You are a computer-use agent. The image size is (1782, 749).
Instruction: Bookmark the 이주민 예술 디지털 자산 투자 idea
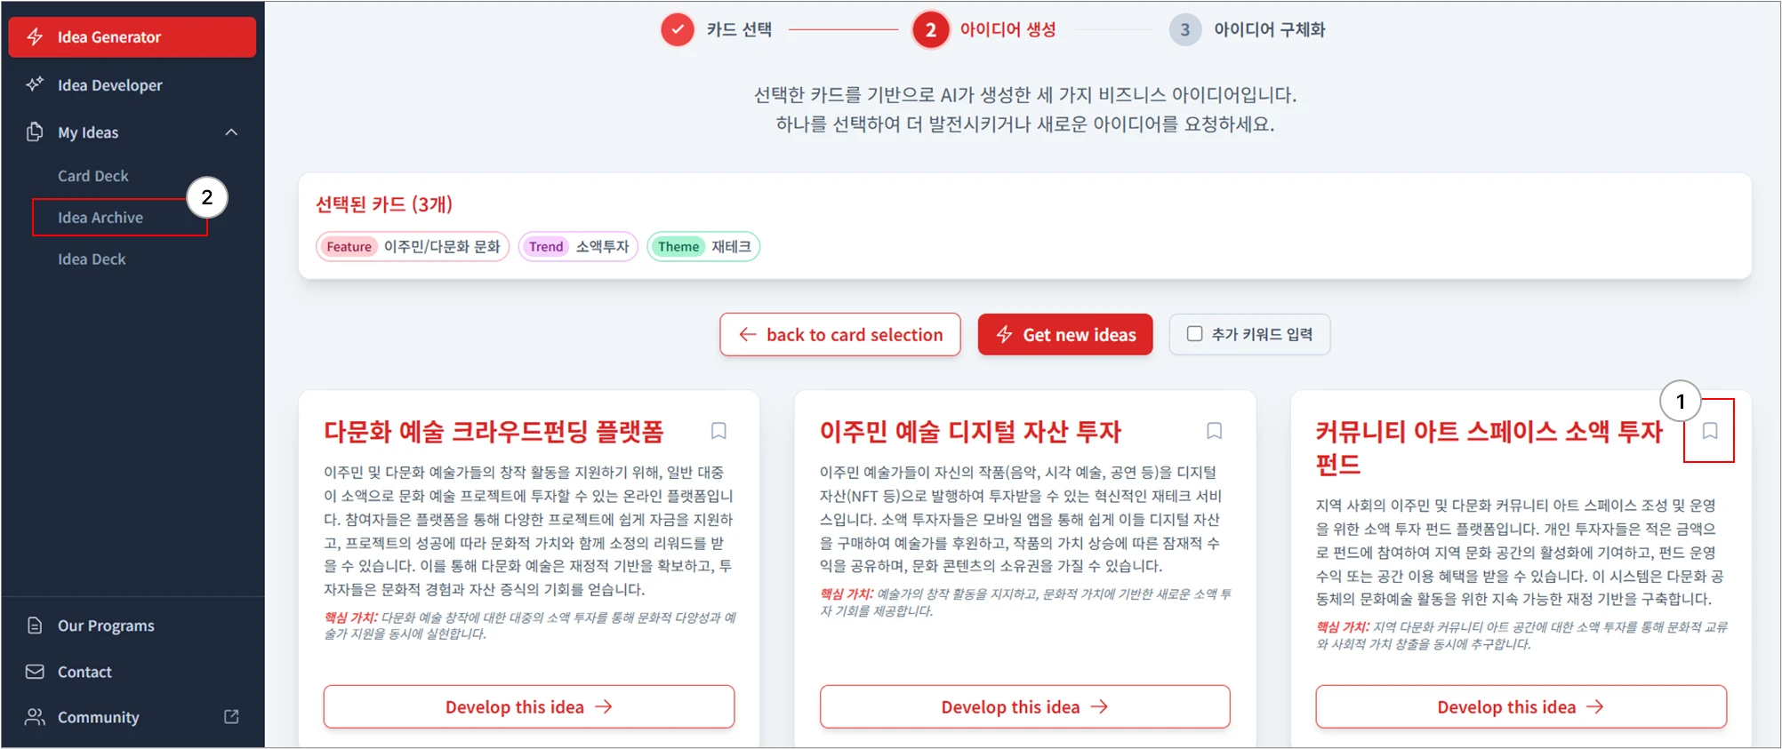pyautogui.click(x=1215, y=431)
